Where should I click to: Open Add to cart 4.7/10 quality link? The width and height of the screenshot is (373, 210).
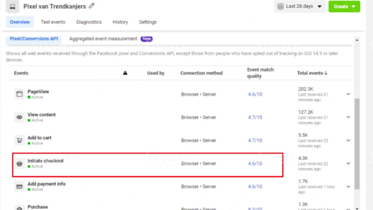click(x=255, y=140)
